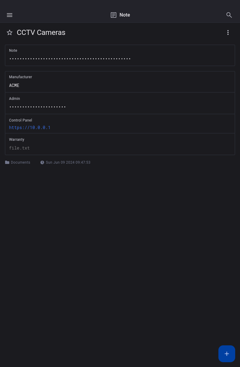The image size is (240, 367).
Task: Click the clock icon beside date
Action: 42,162
